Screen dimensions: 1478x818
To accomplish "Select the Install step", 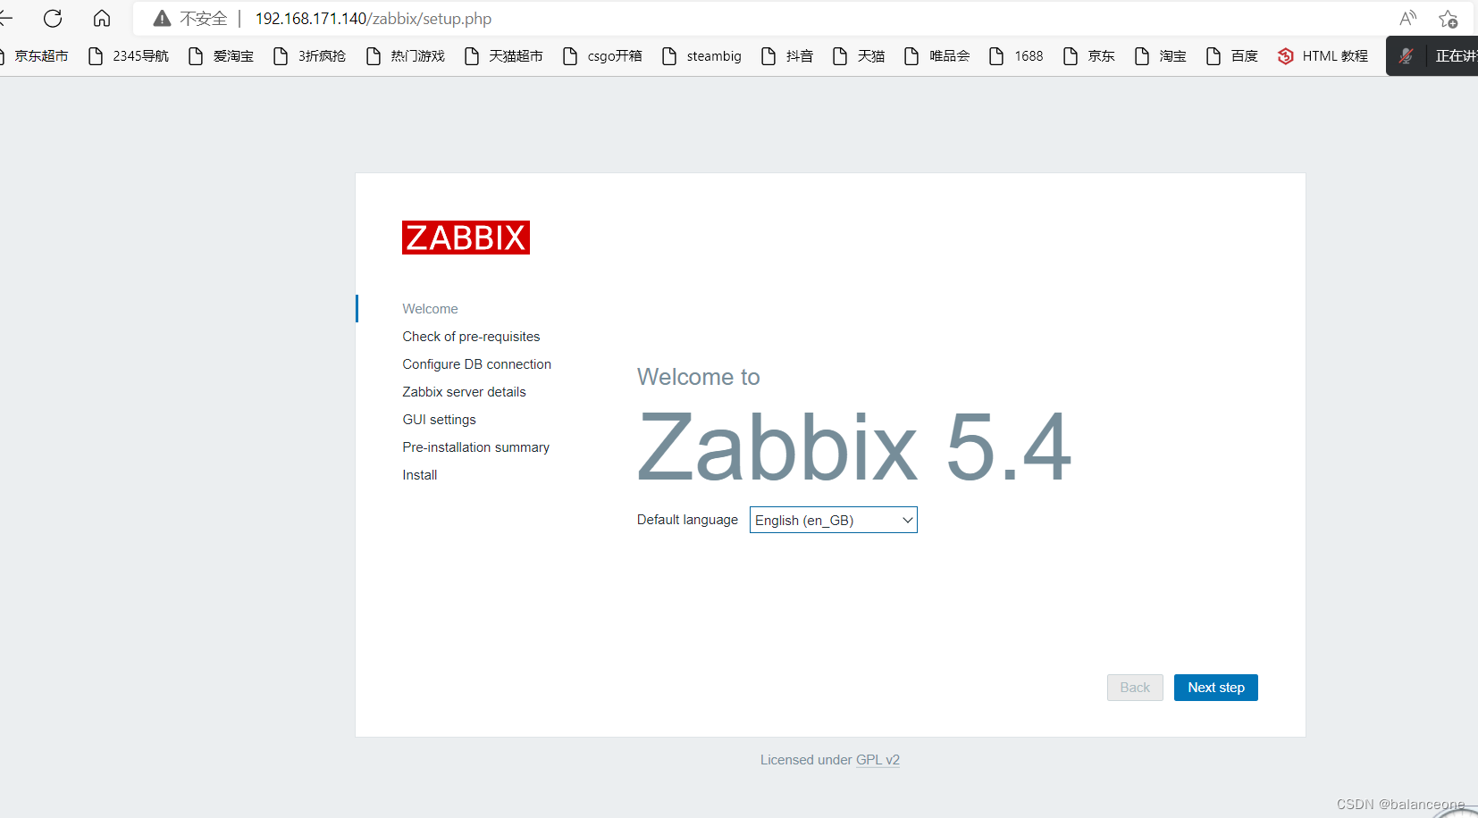I will click(419, 475).
